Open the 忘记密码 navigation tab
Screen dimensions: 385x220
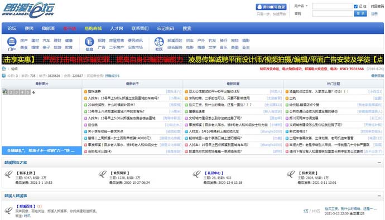coord(166,28)
